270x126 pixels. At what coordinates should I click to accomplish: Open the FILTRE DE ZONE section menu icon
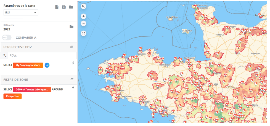click(72, 79)
